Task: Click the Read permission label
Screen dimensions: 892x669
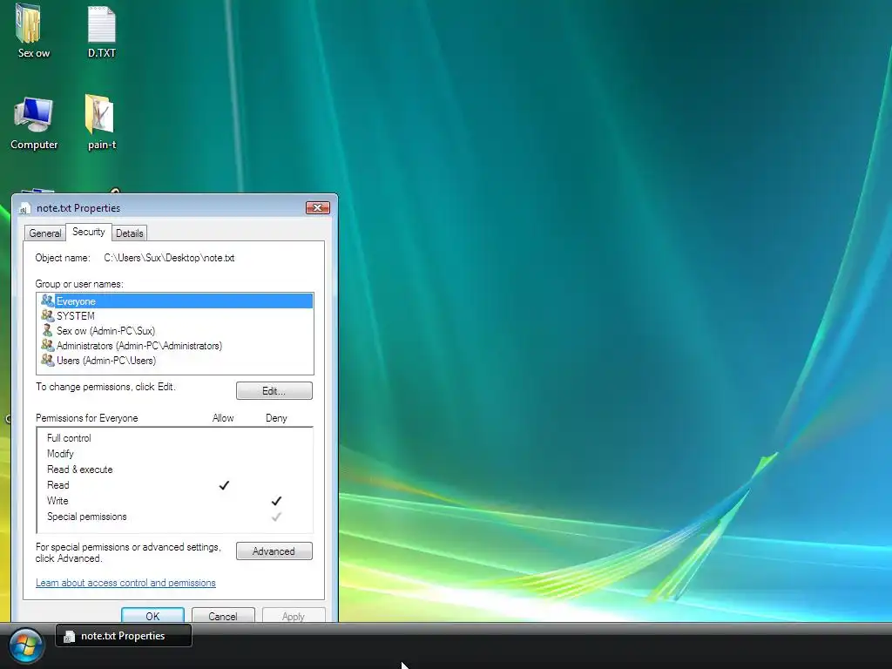Action: pos(58,485)
